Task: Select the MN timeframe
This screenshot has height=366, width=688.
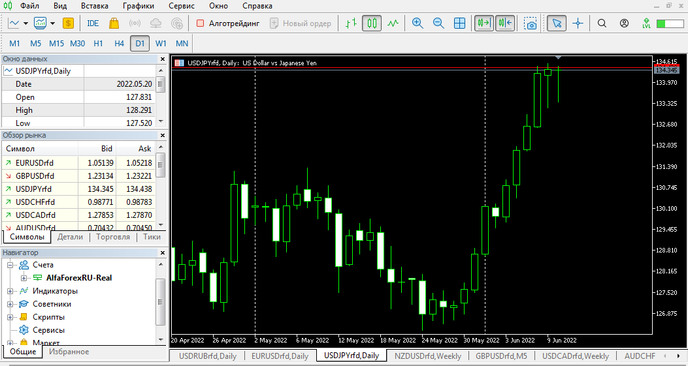Action: [x=182, y=44]
